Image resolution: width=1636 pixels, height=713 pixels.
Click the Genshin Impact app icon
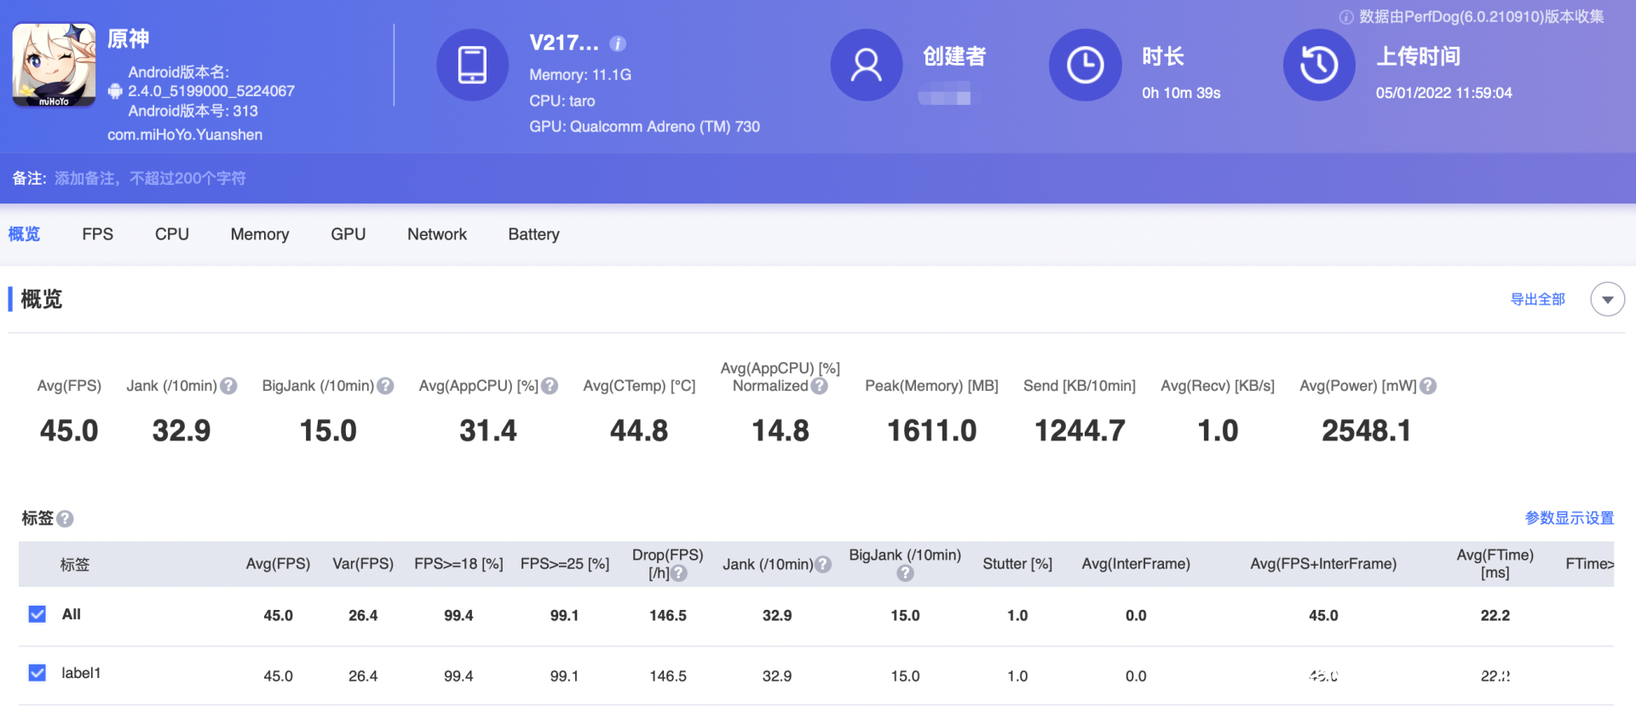click(x=54, y=66)
